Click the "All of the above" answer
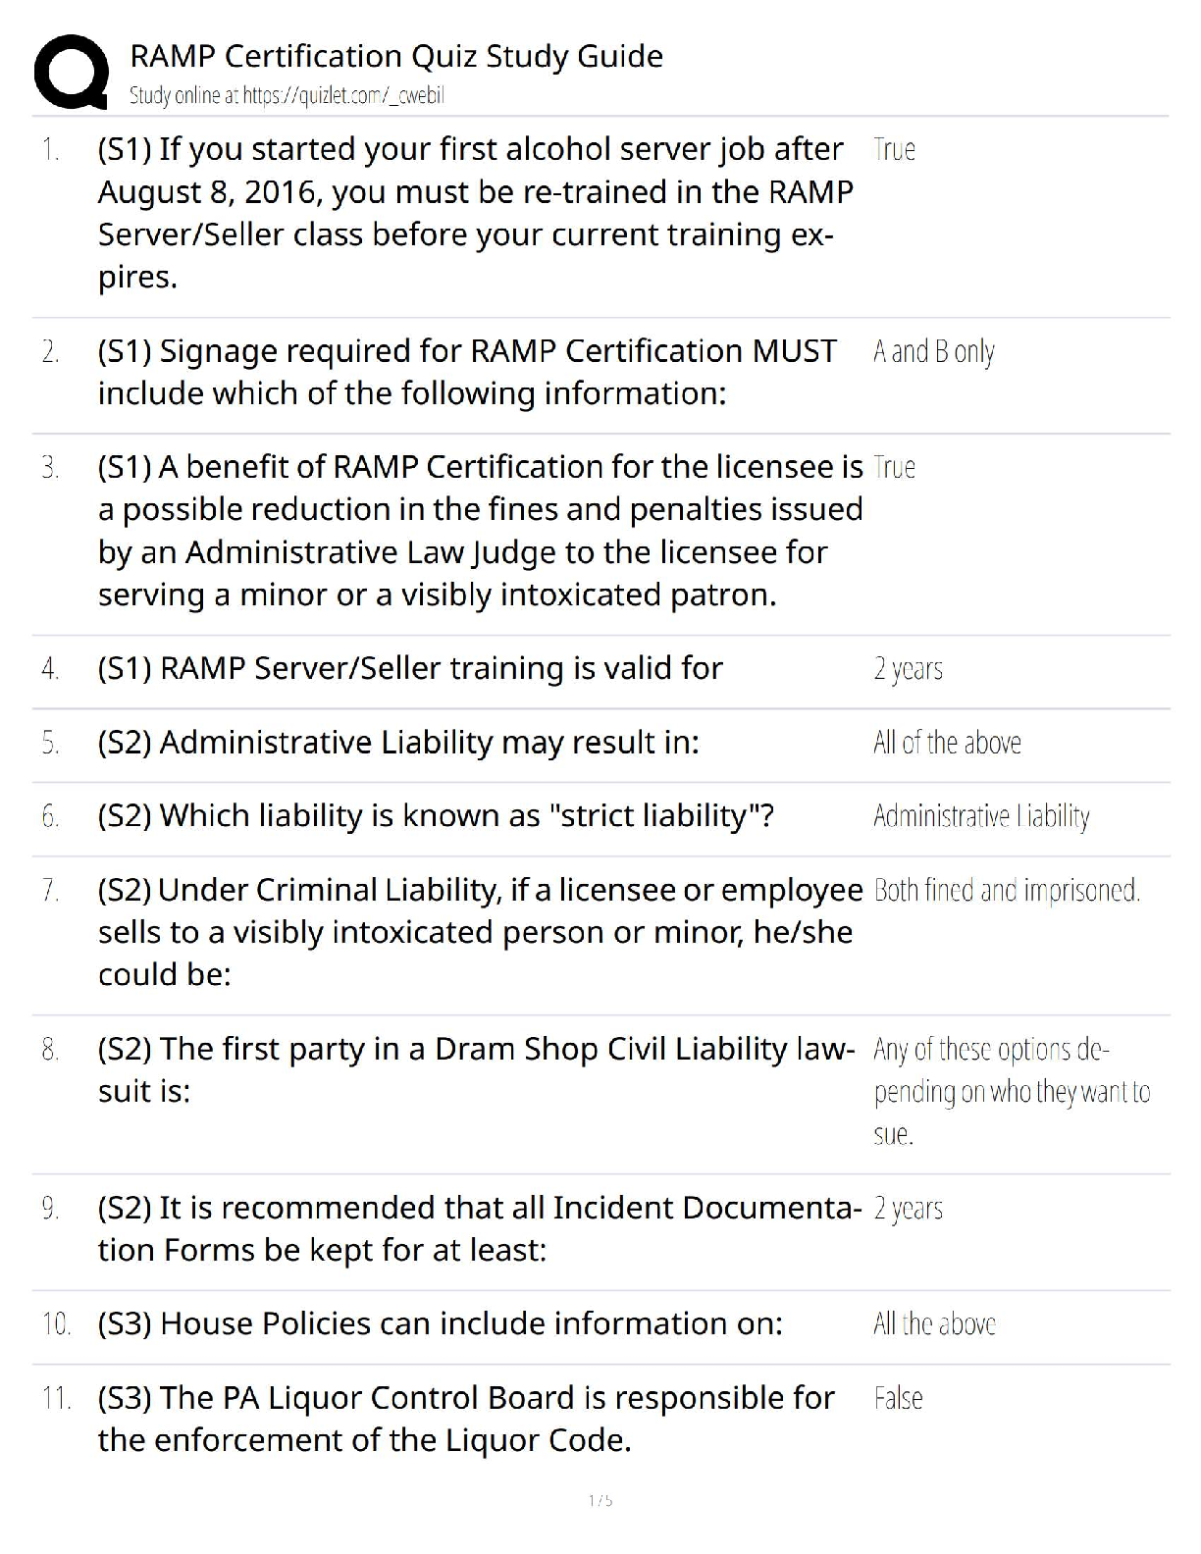The width and height of the screenshot is (1201, 1554). pyautogui.click(x=947, y=743)
